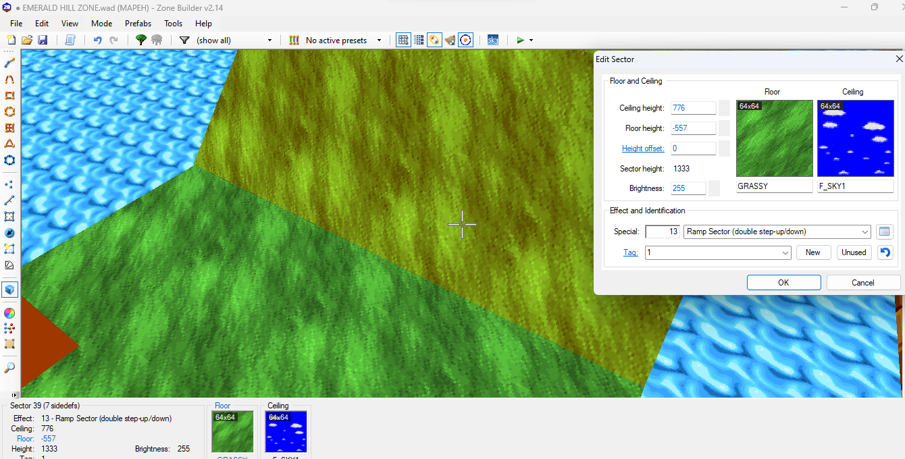Browse sector effects list icon button
905x459 pixels.
(x=884, y=232)
